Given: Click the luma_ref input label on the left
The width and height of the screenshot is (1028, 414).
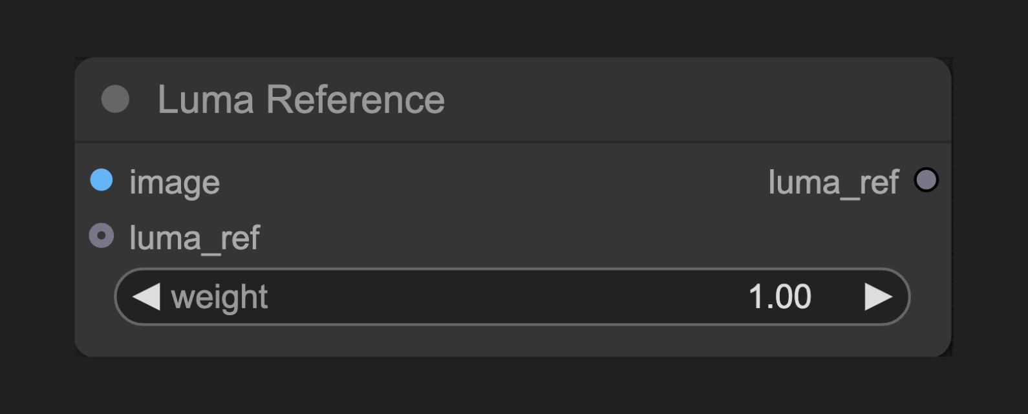Looking at the screenshot, I should point(195,238).
